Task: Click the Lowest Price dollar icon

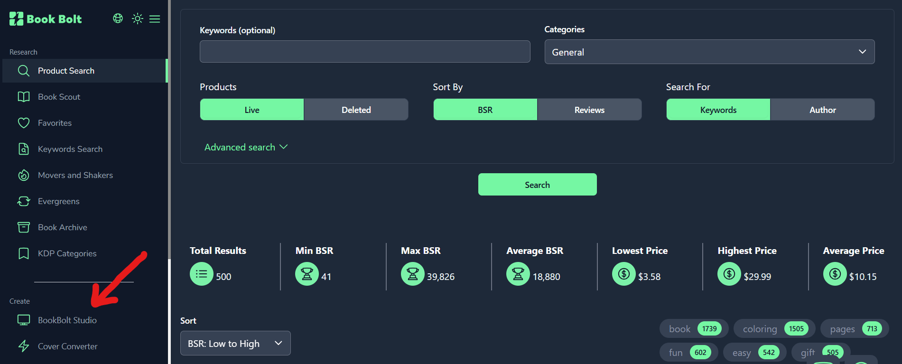Action: 624,274
